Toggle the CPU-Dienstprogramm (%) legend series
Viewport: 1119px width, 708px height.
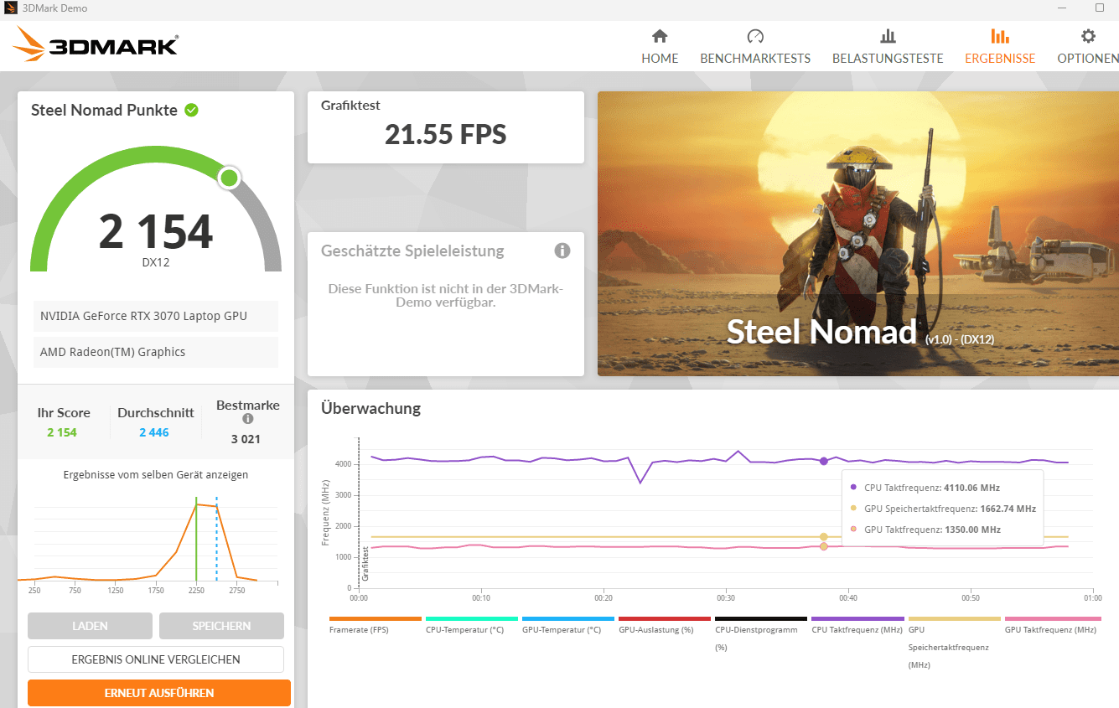756,638
